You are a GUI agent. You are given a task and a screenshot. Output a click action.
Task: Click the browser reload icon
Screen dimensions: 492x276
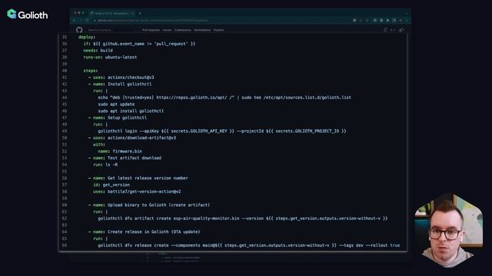coord(87,21)
